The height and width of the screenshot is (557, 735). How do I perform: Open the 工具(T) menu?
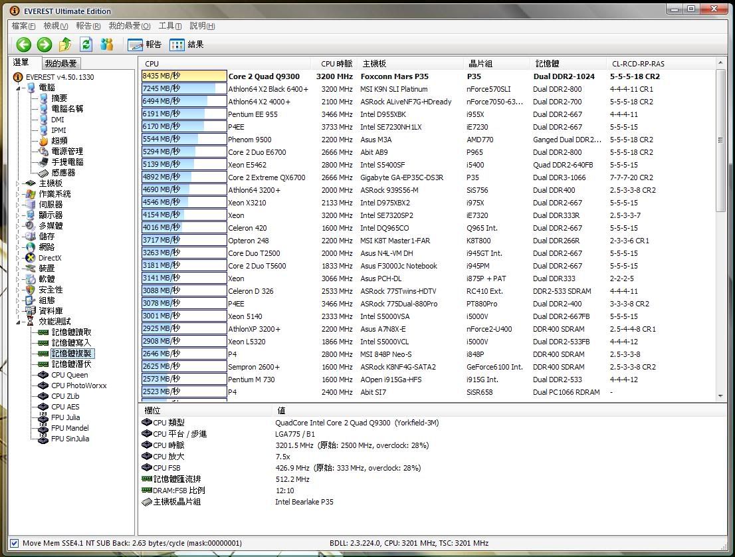click(x=169, y=26)
